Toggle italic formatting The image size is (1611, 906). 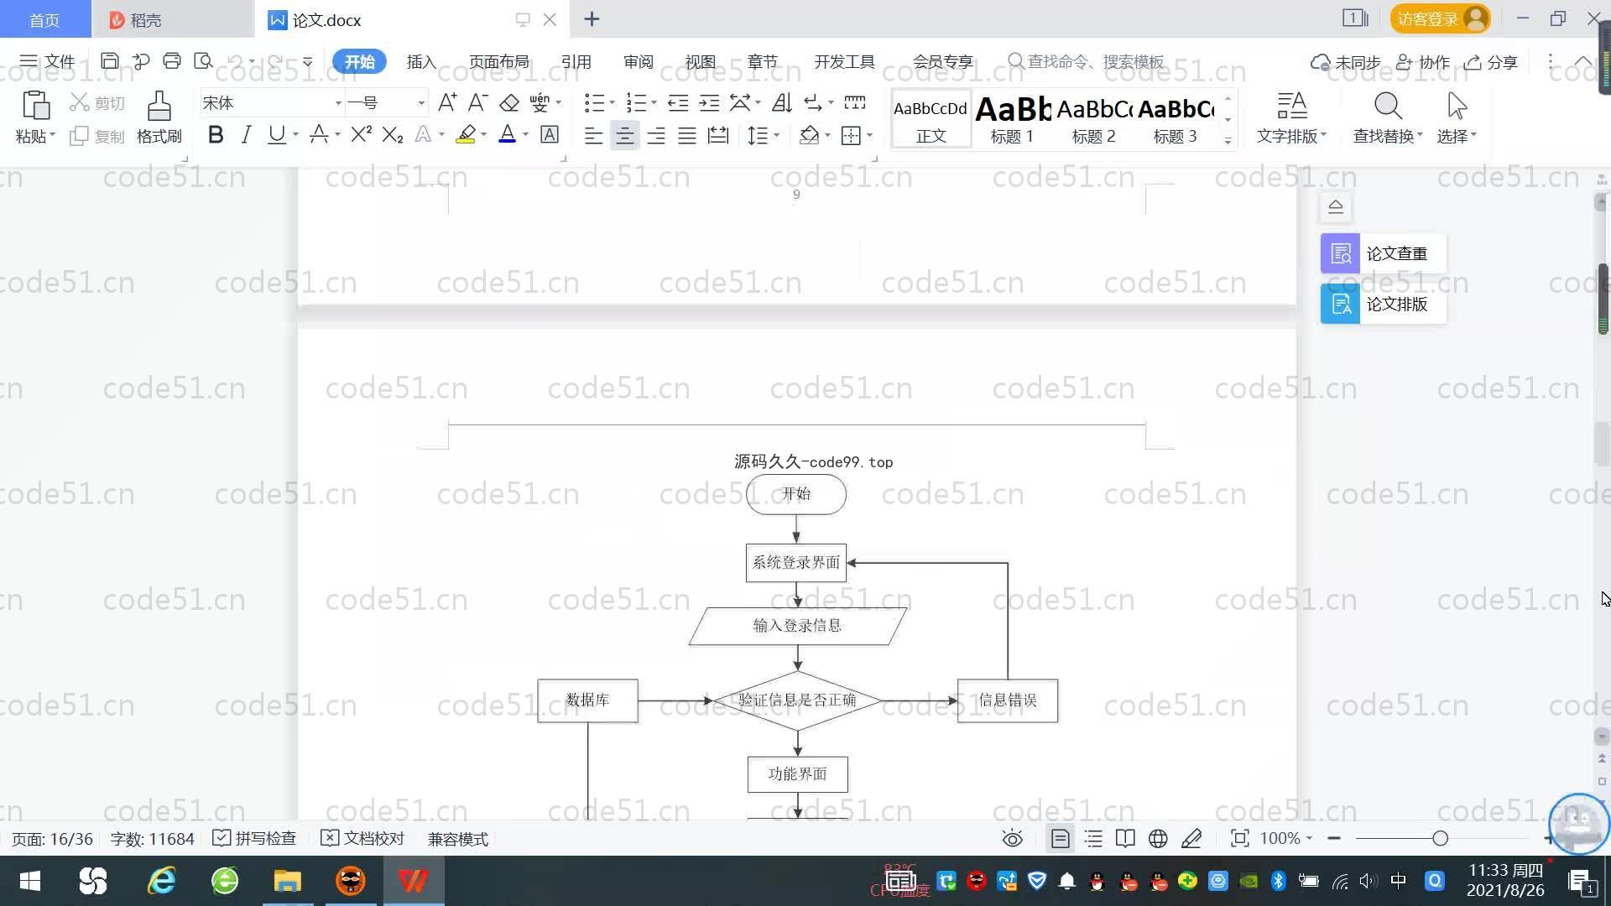coord(246,135)
